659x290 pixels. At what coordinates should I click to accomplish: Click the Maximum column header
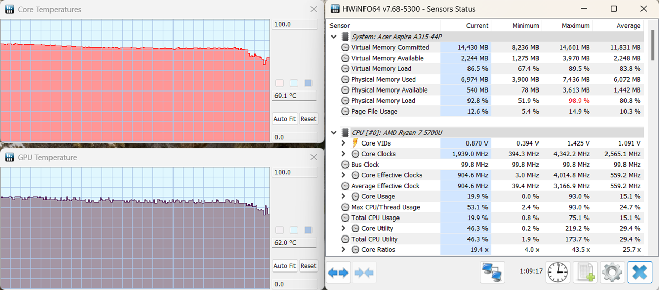(567, 26)
